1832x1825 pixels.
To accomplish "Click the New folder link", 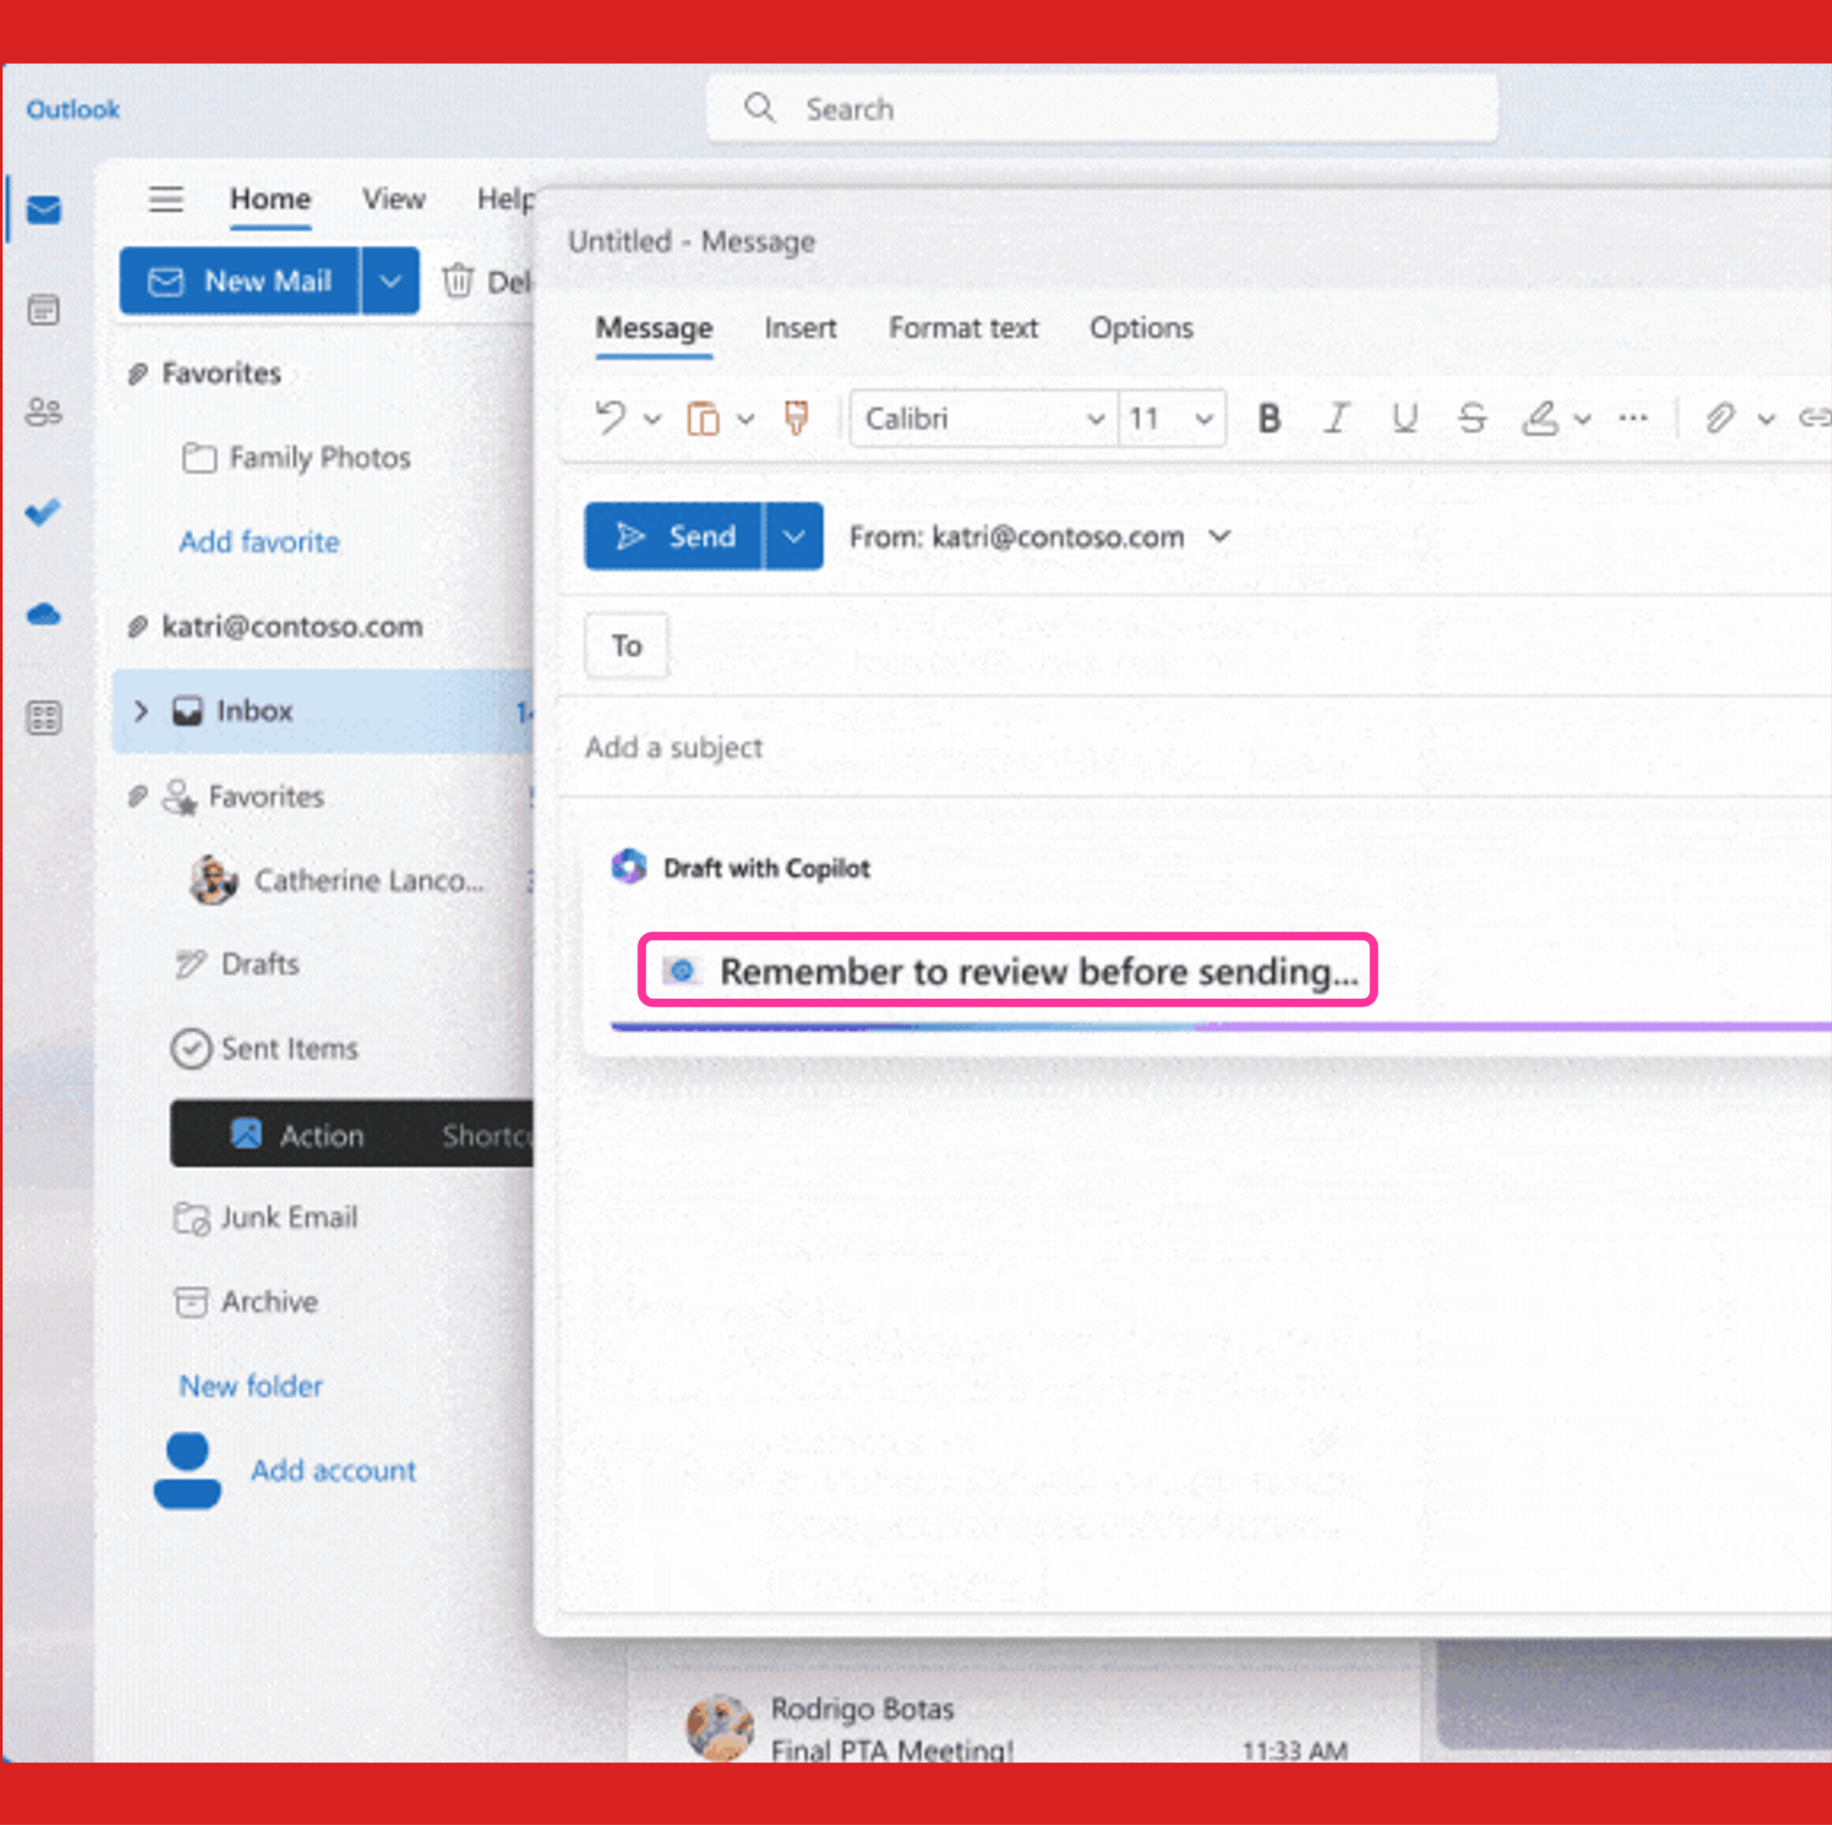I will click(x=251, y=1386).
